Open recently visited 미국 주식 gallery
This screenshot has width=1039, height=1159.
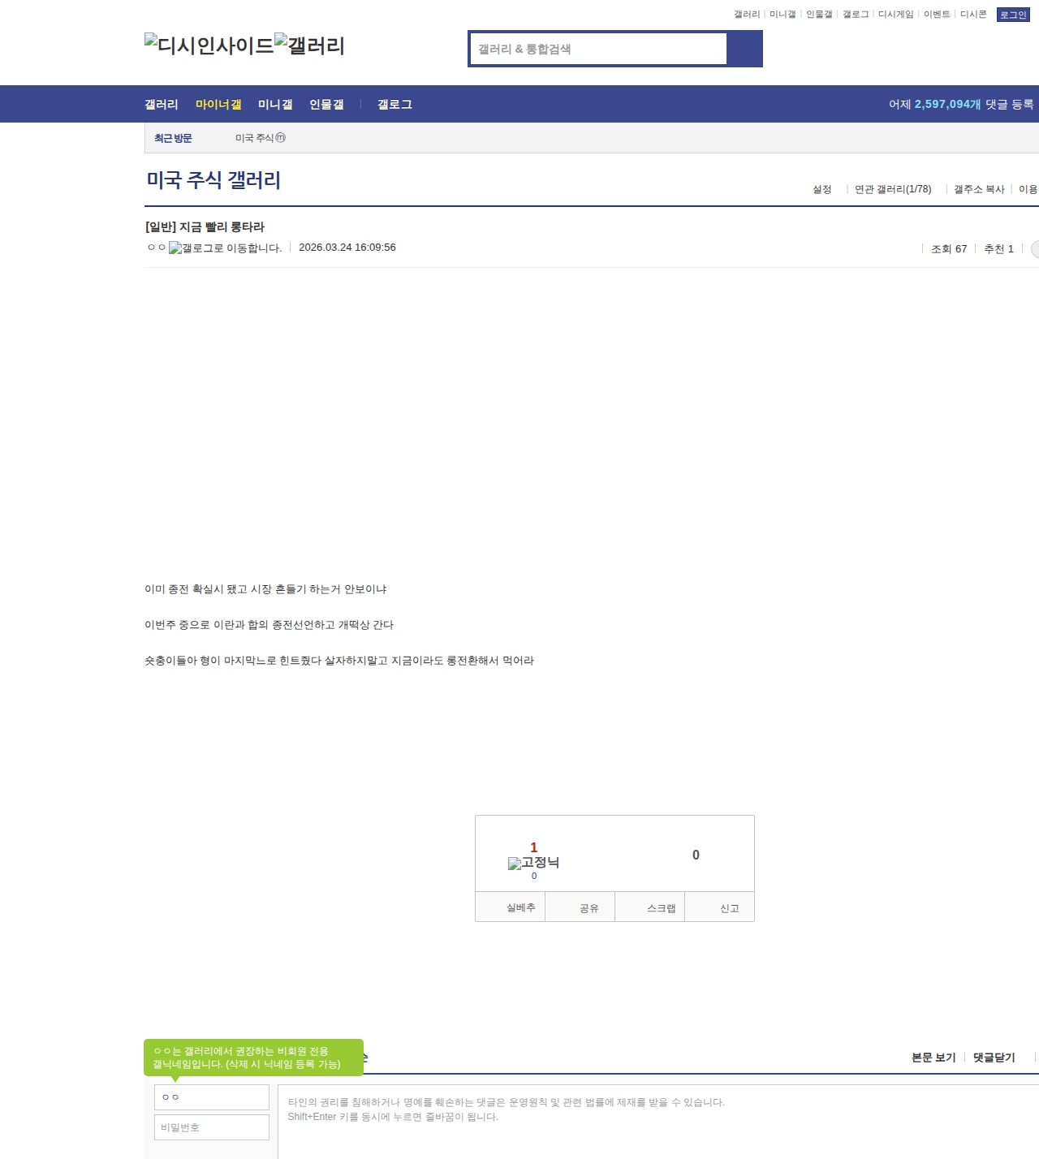[261, 139]
